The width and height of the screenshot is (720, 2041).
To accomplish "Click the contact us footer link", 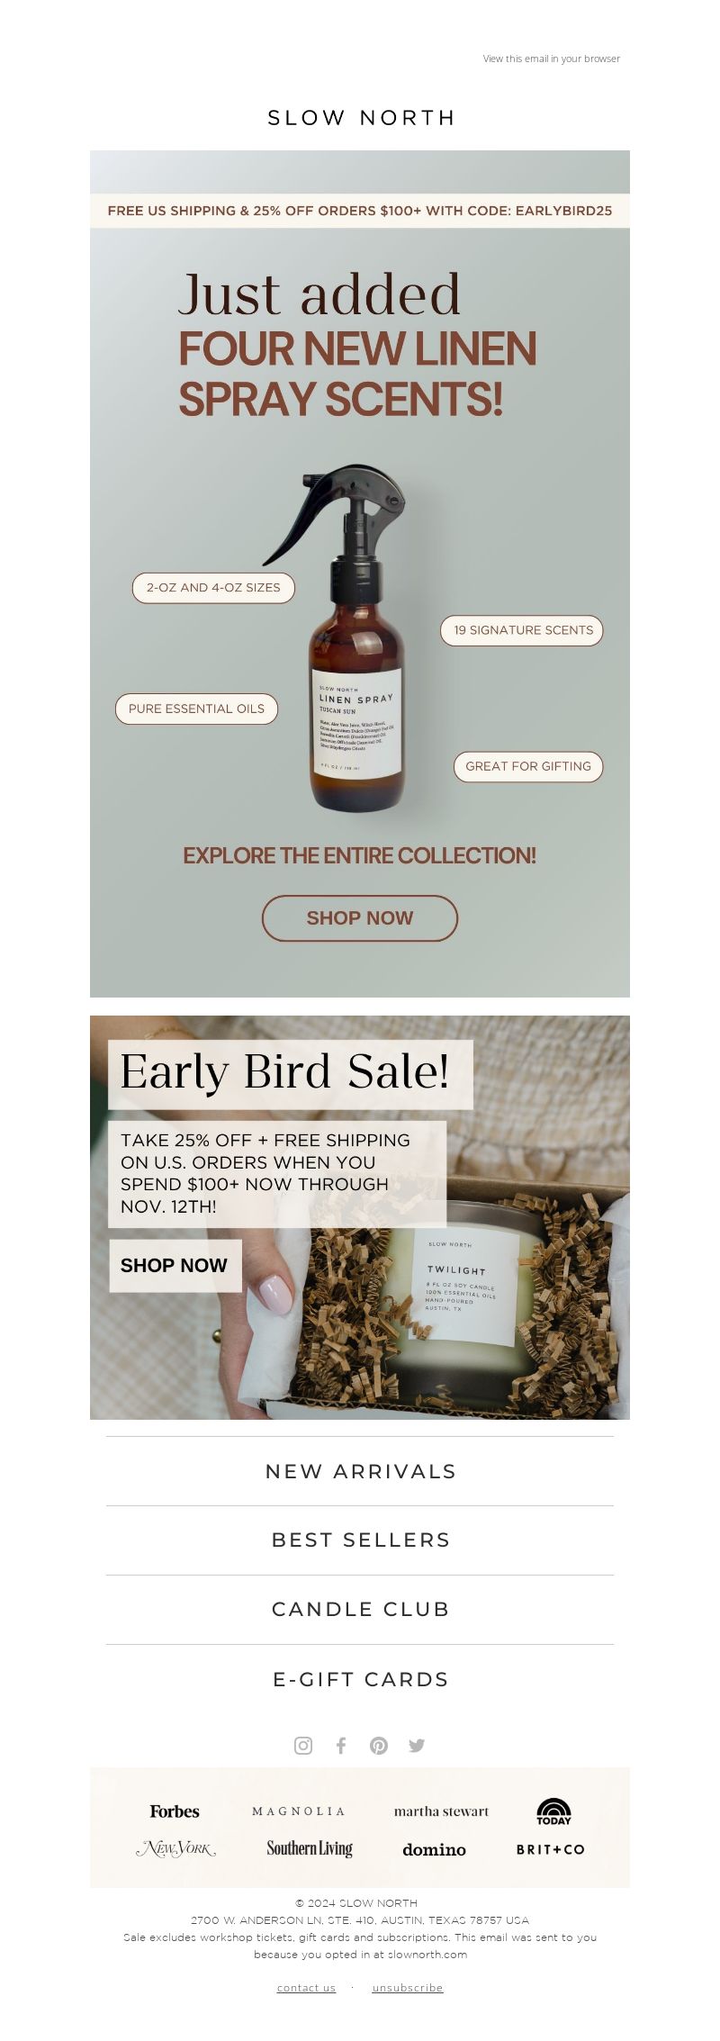I will point(306,1988).
